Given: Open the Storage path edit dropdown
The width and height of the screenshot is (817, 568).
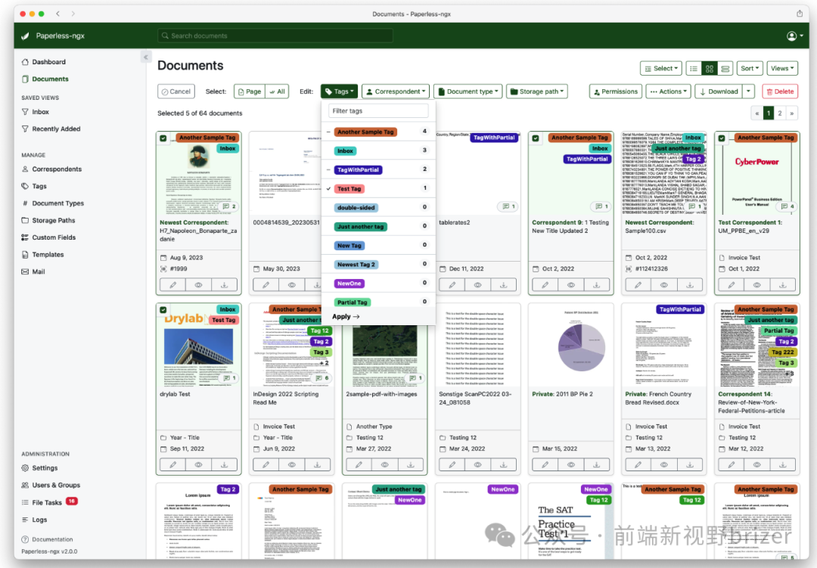Looking at the screenshot, I should [x=536, y=92].
